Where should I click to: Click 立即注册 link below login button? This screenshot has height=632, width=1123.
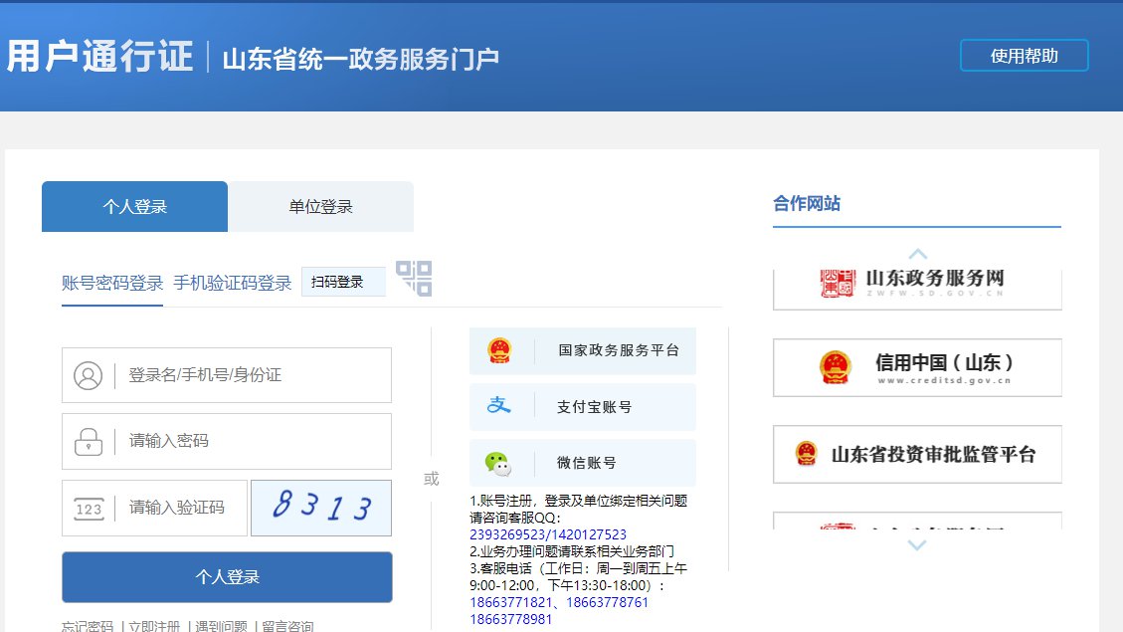[153, 626]
